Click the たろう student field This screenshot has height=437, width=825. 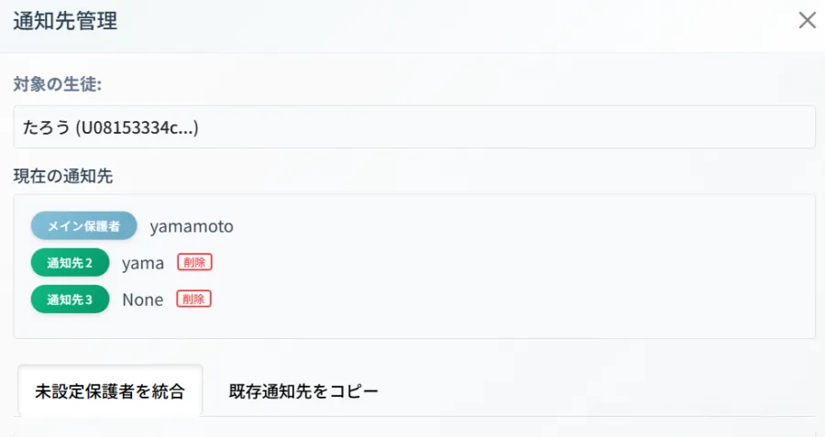(x=414, y=127)
